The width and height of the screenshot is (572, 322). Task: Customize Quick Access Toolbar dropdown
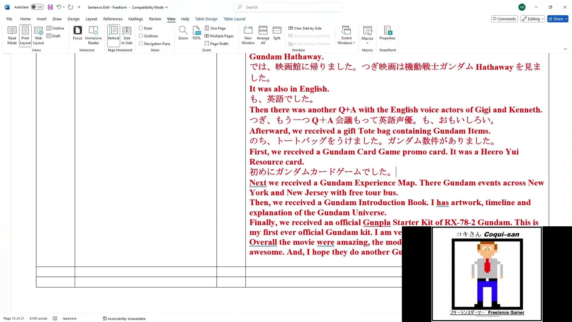tap(79, 7)
